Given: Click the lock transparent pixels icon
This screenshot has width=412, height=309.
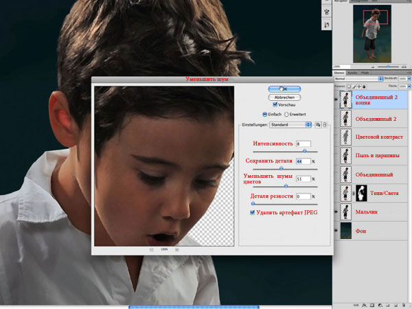Looking at the screenshot, I should [x=350, y=87].
